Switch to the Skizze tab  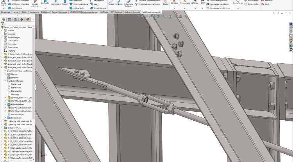24,12
